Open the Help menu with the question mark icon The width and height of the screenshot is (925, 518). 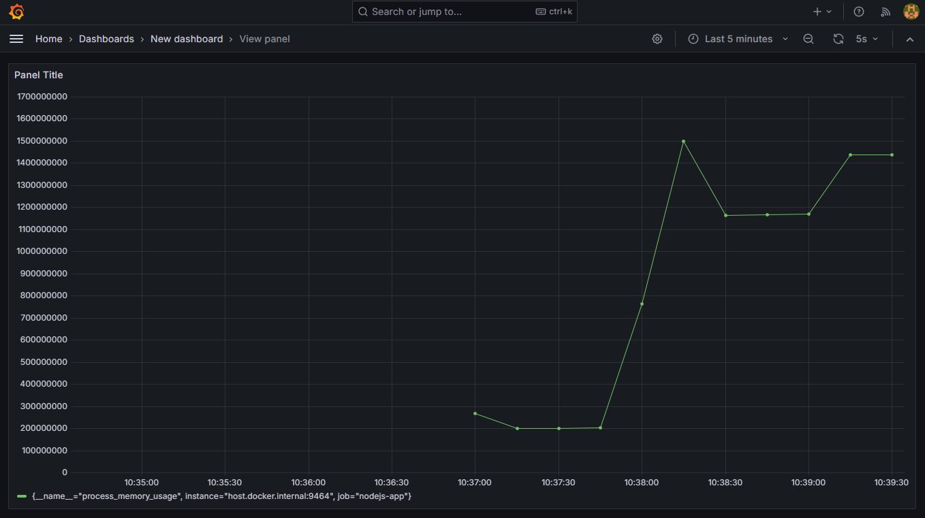(x=858, y=12)
